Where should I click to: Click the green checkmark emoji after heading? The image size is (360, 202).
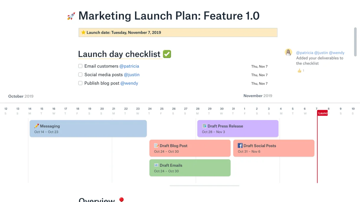pyautogui.click(x=167, y=54)
